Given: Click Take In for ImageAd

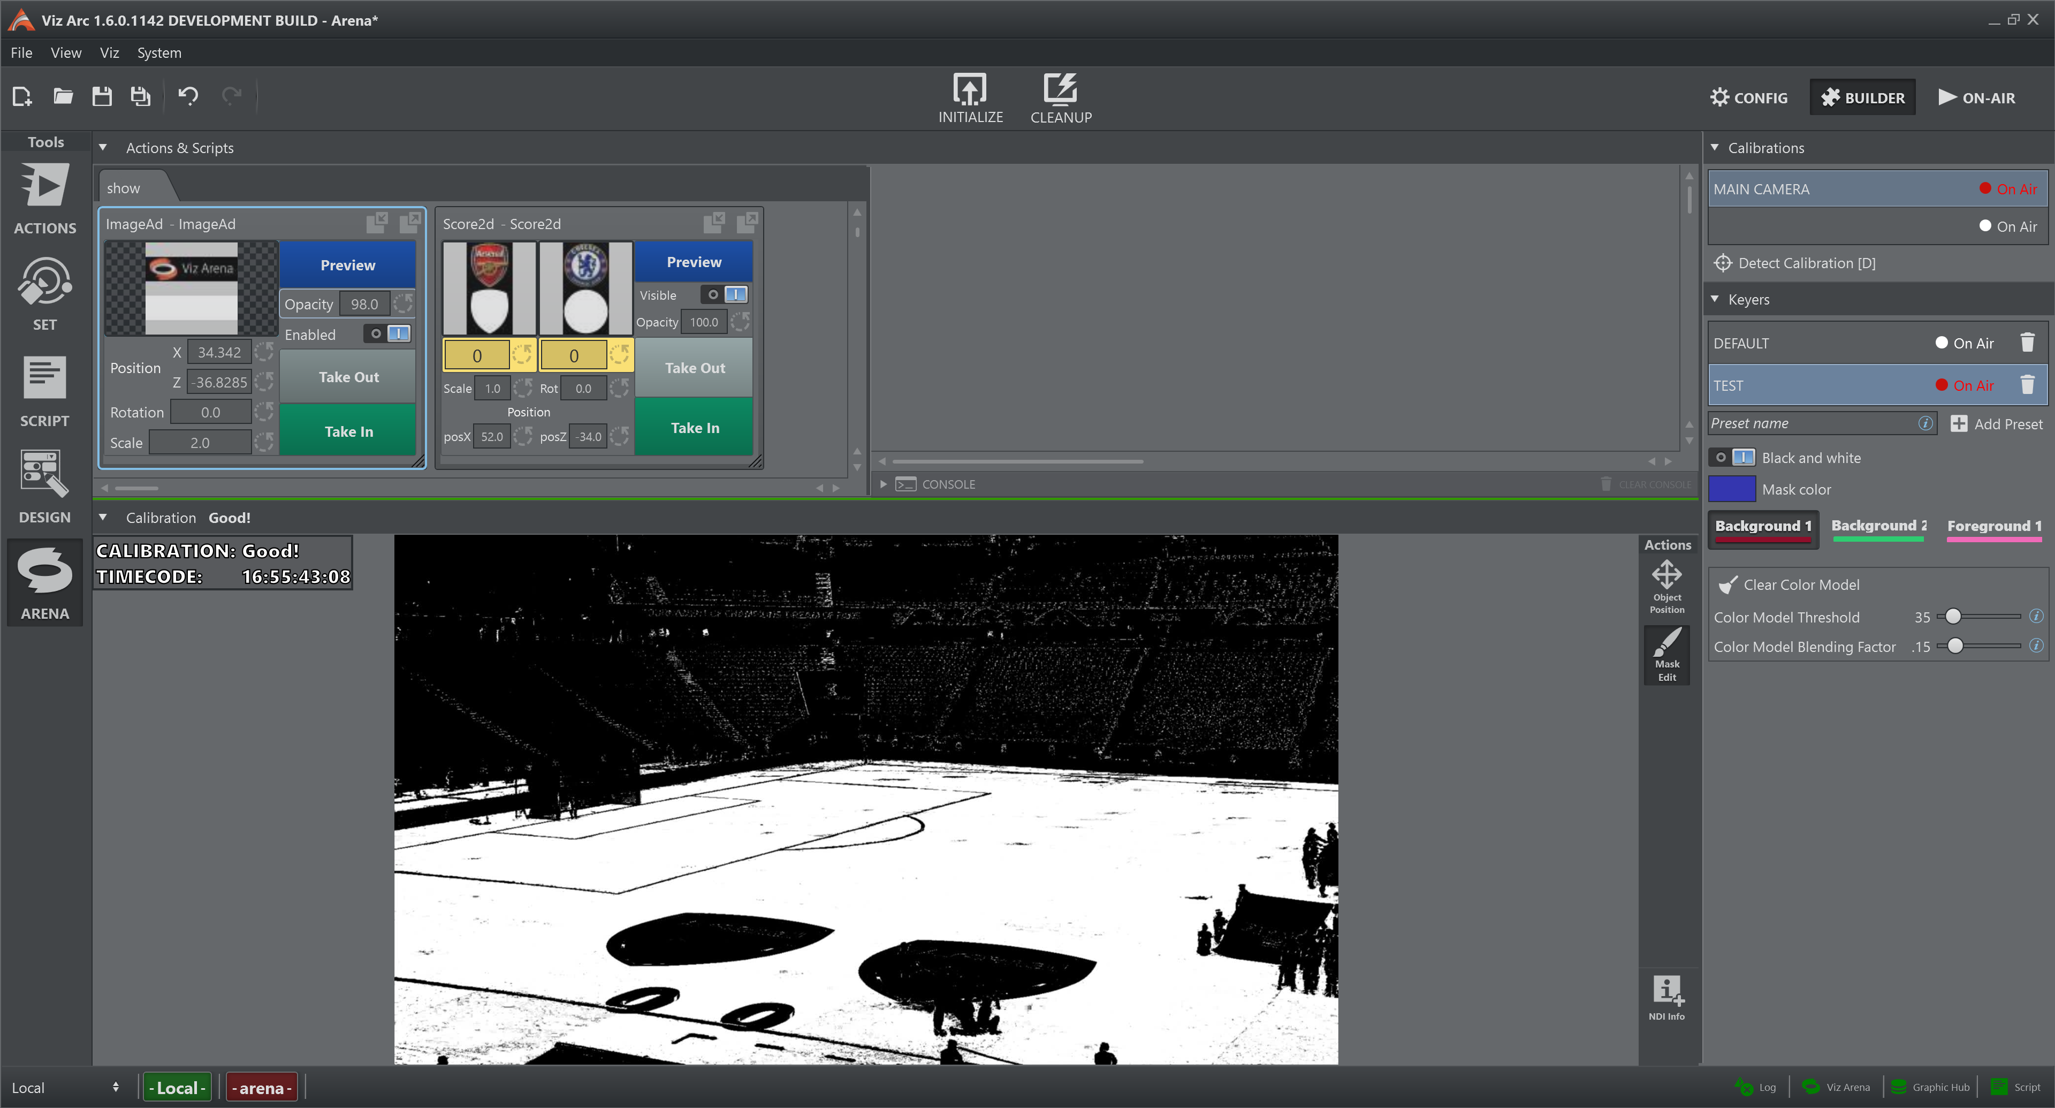Looking at the screenshot, I should pyautogui.click(x=348, y=431).
